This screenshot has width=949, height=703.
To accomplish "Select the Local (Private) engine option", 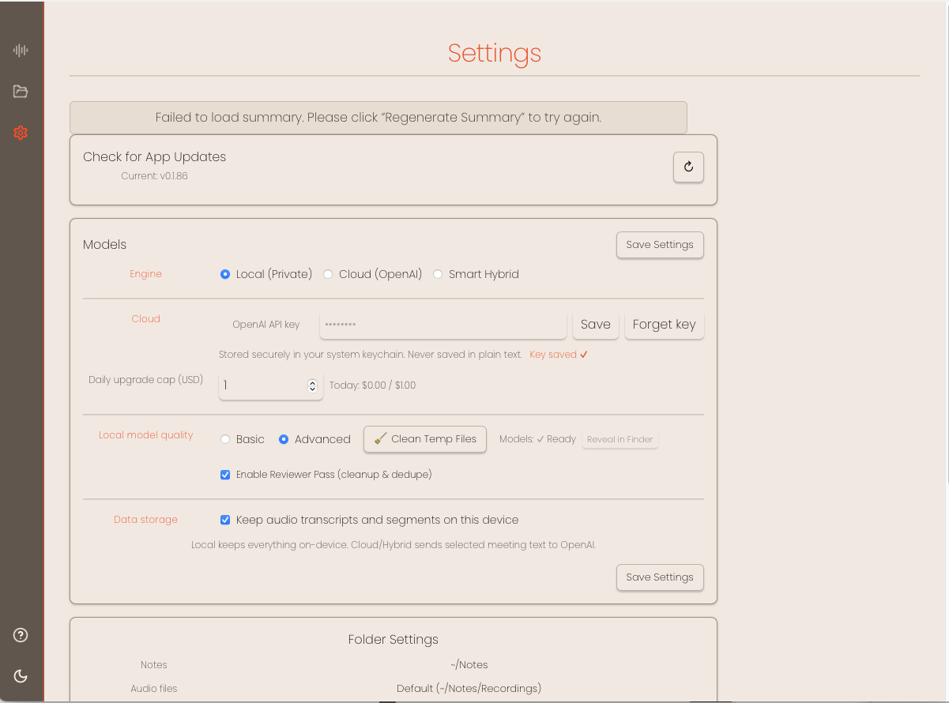I will pos(225,273).
